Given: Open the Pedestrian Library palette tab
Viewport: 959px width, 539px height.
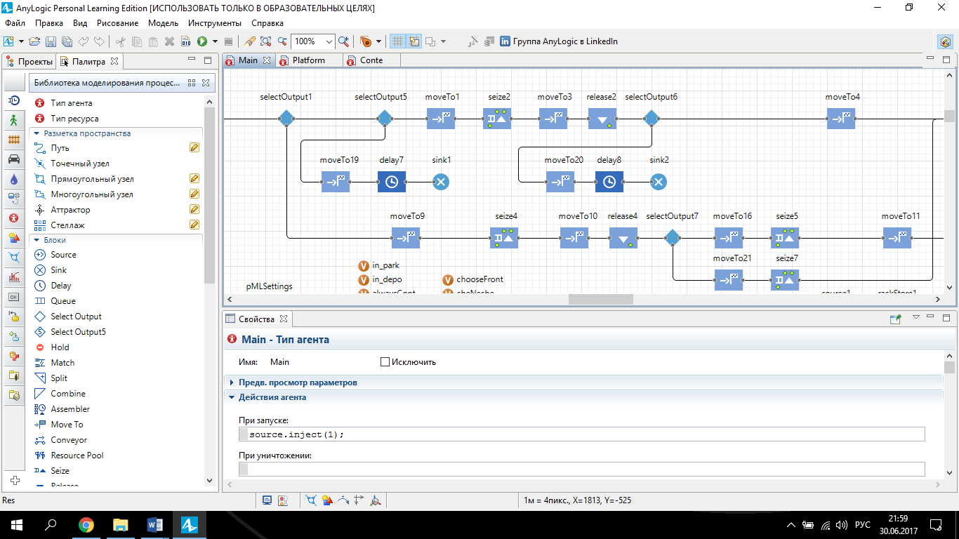Looking at the screenshot, I should coord(13,119).
